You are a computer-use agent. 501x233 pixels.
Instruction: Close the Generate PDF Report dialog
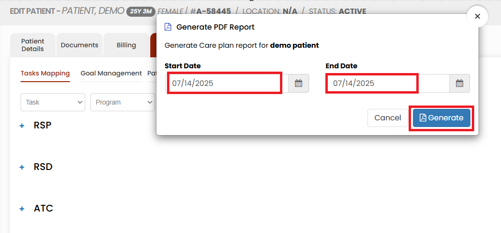(x=478, y=16)
